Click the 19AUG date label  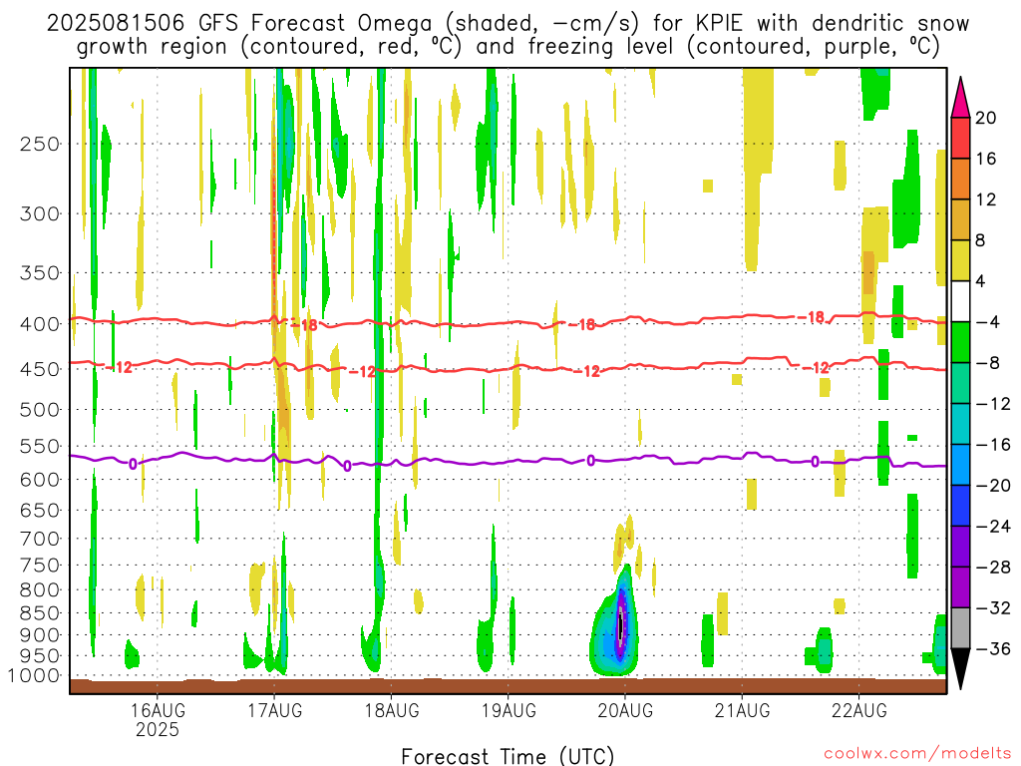pyautogui.click(x=508, y=710)
